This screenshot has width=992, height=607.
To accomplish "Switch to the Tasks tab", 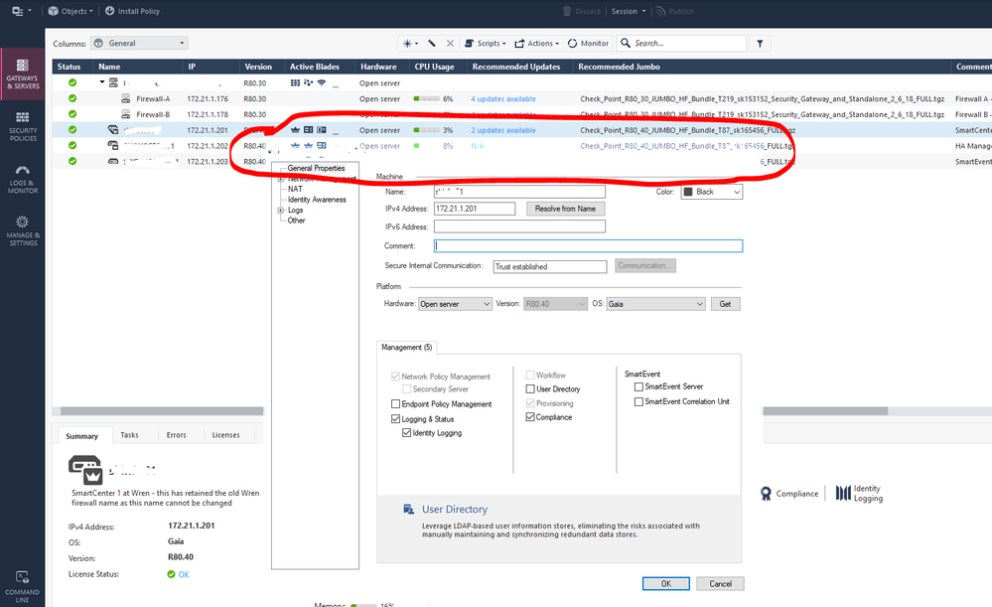I will point(129,435).
